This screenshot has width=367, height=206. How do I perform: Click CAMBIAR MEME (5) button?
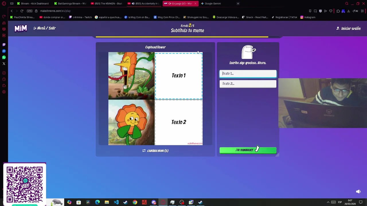(155, 151)
